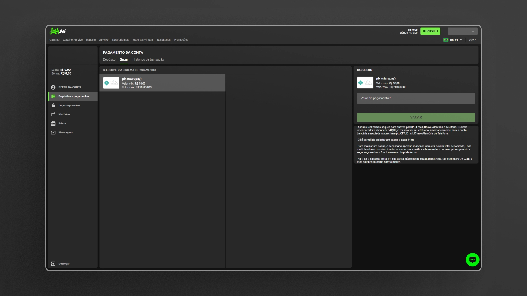Focus the Valor do pagamento field
Viewport: 527px width, 296px height.
pos(416,98)
